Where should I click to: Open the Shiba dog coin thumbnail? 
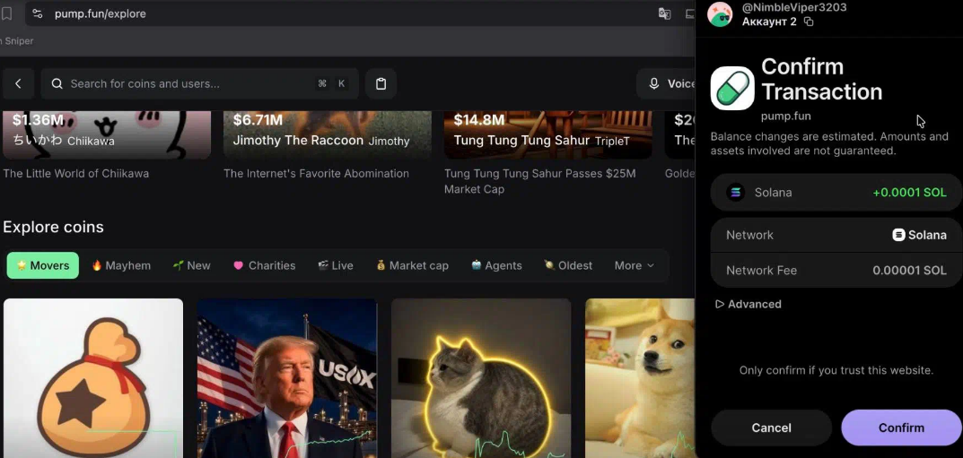640,378
